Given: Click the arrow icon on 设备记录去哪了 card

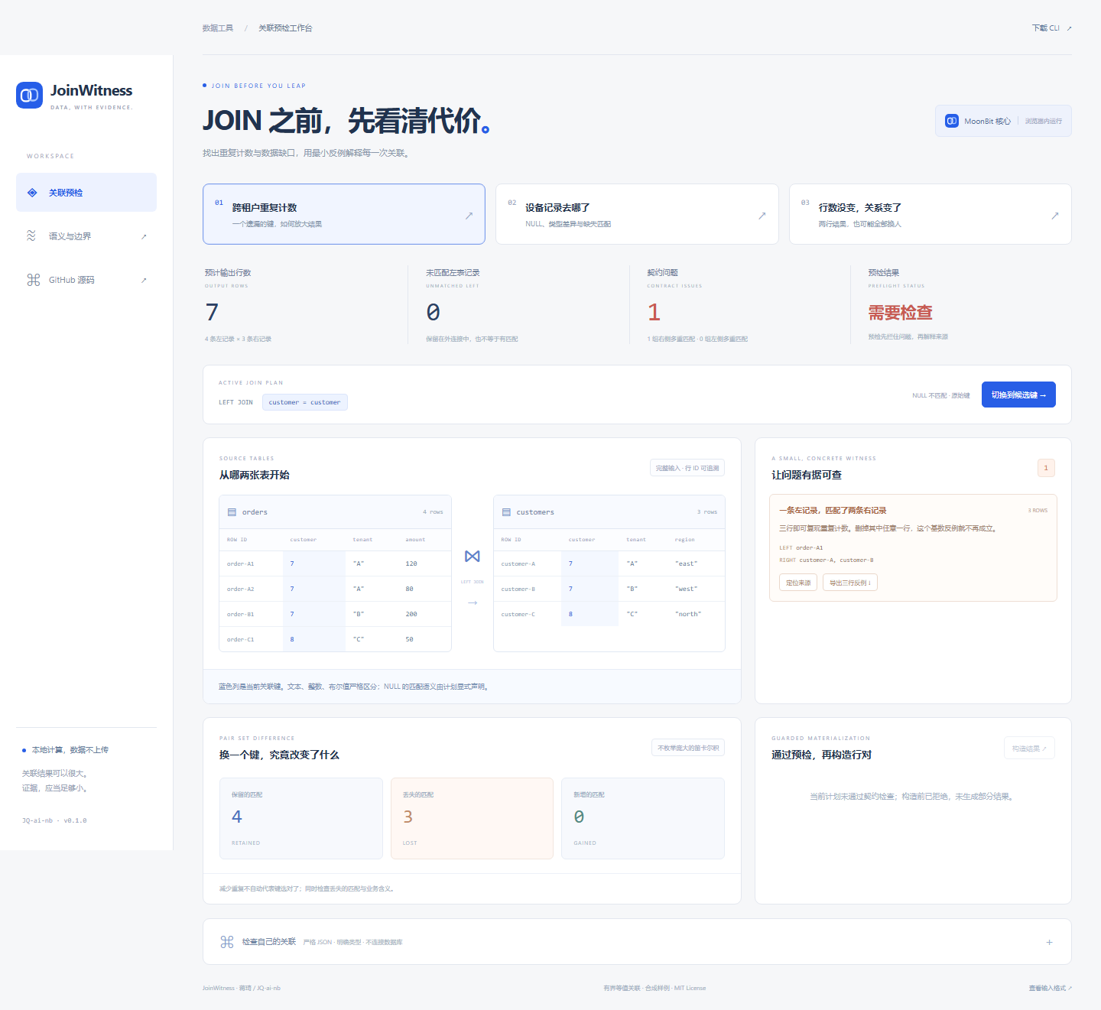Looking at the screenshot, I should [x=762, y=216].
